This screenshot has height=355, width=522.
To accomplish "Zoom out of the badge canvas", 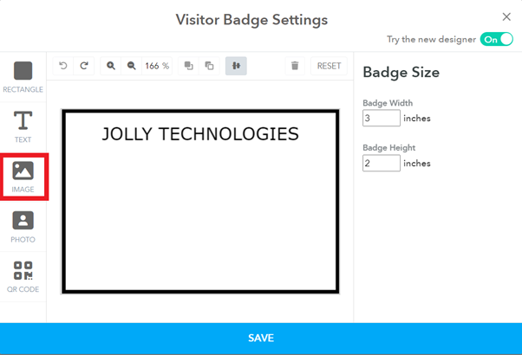I will pyautogui.click(x=132, y=66).
